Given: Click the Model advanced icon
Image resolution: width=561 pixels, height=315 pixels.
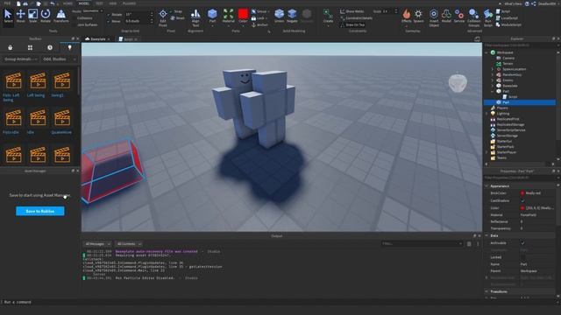Looking at the screenshot, I should pyautogui.click(x=446, y=16).
